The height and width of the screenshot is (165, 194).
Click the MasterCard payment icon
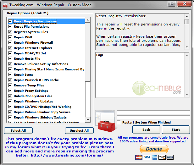point(139,157)
